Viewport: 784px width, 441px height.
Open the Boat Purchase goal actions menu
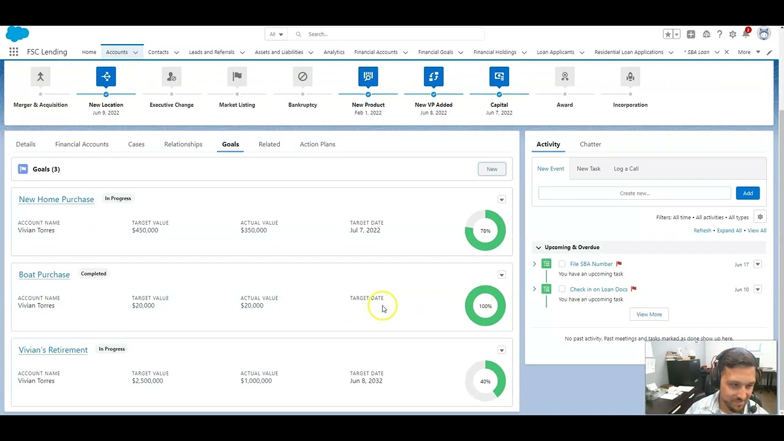502,274
